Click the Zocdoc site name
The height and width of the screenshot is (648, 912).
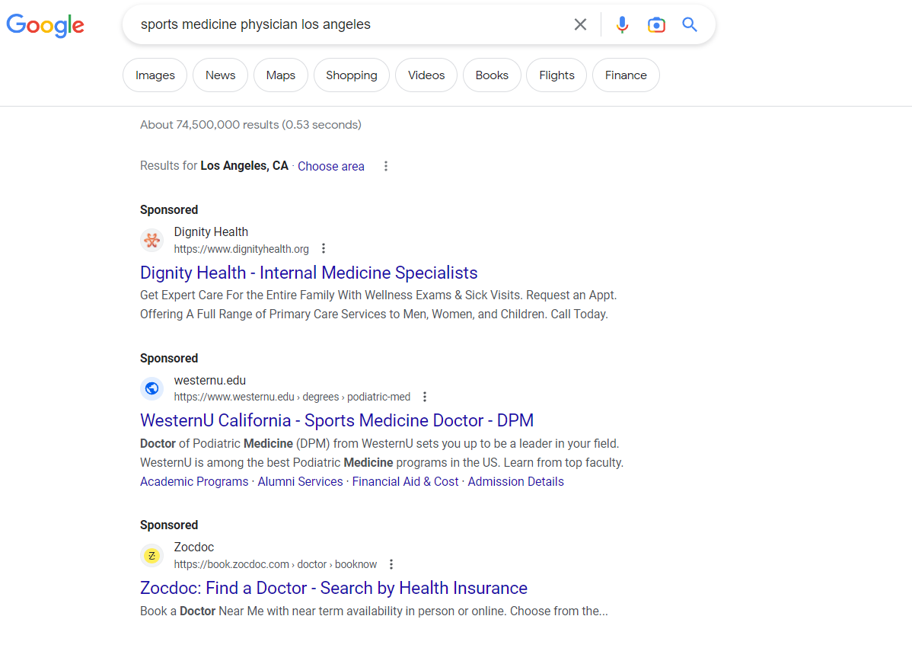[x=193, y=547]
